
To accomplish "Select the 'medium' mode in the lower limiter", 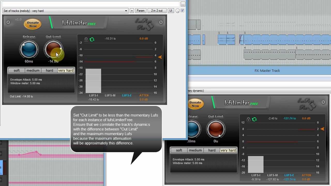I will tap(195, 150).
